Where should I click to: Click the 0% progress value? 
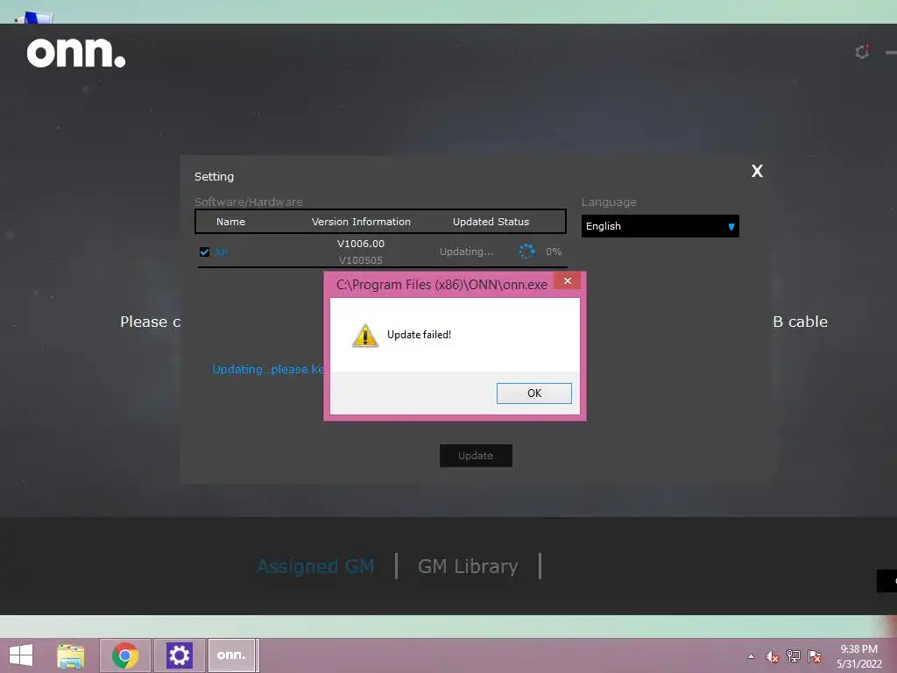(x=554, y=251)
